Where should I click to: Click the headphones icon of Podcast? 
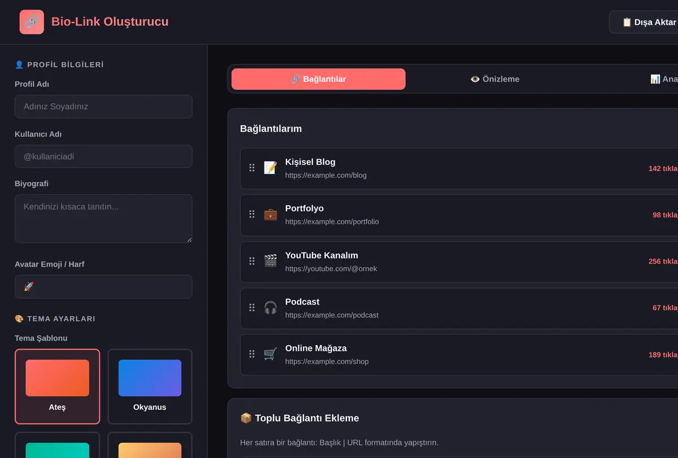271,307
